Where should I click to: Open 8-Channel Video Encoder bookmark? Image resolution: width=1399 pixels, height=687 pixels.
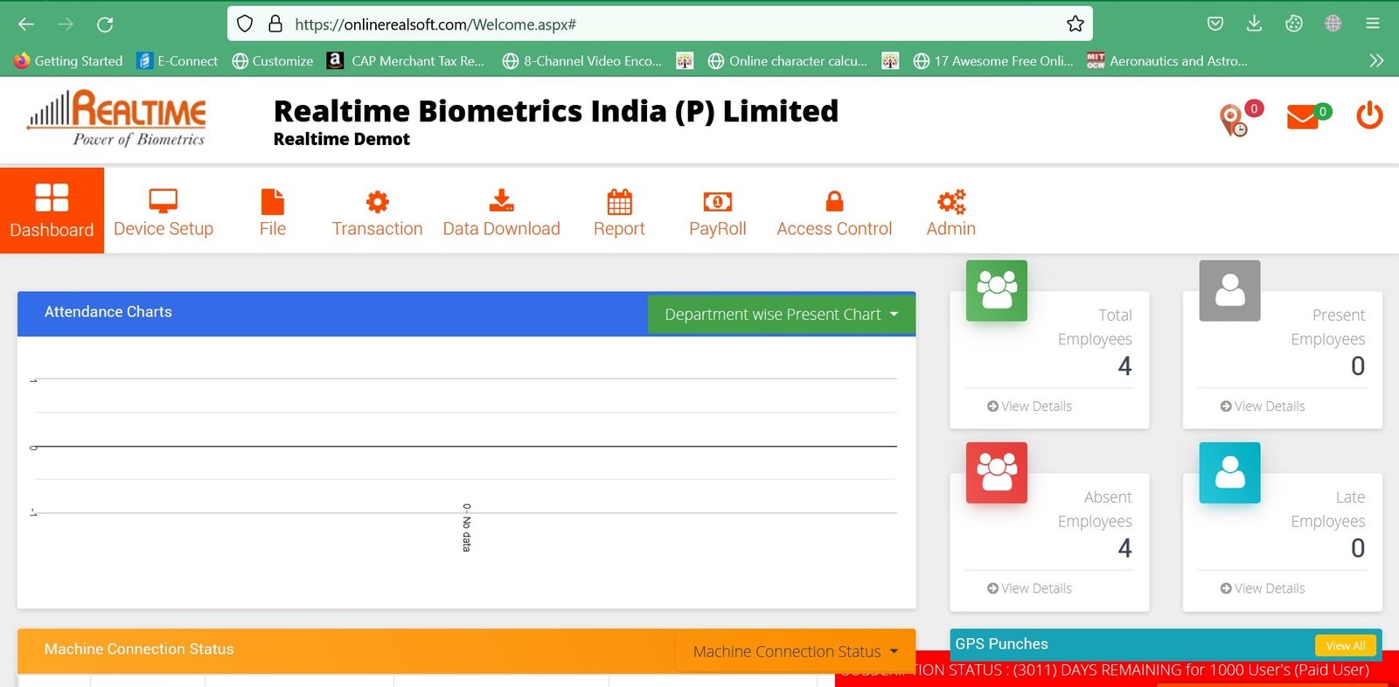tap(582, 60)
